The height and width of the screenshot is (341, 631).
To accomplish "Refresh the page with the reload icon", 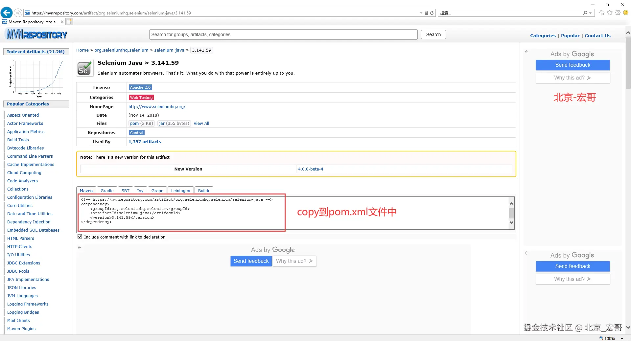I will [432, 13].
